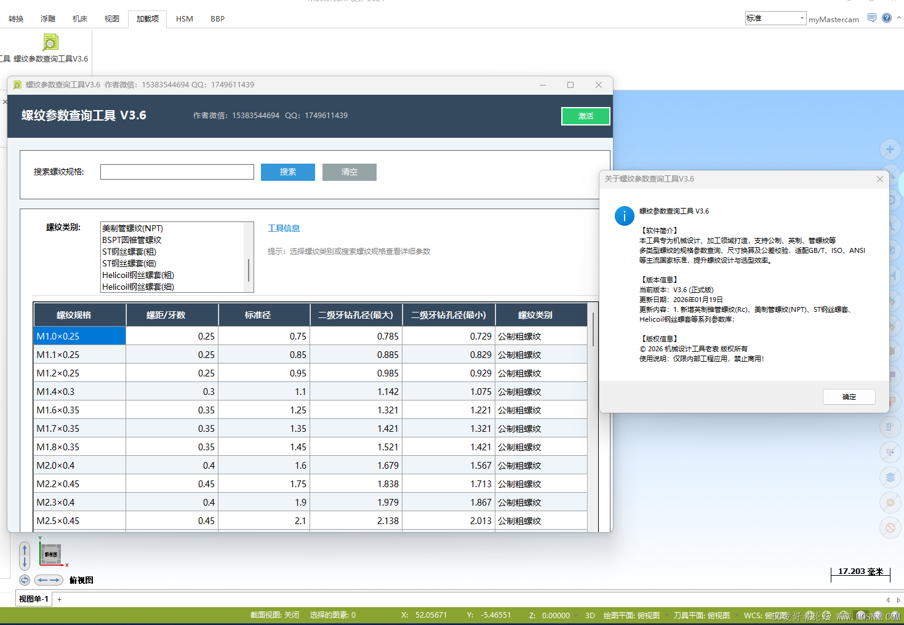Click the circular rotate-view icon at bottom left
The image size is (904, 625).
click(x=25, y=580)
